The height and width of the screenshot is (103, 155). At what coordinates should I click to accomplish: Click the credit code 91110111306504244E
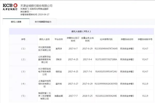point(106,96)
